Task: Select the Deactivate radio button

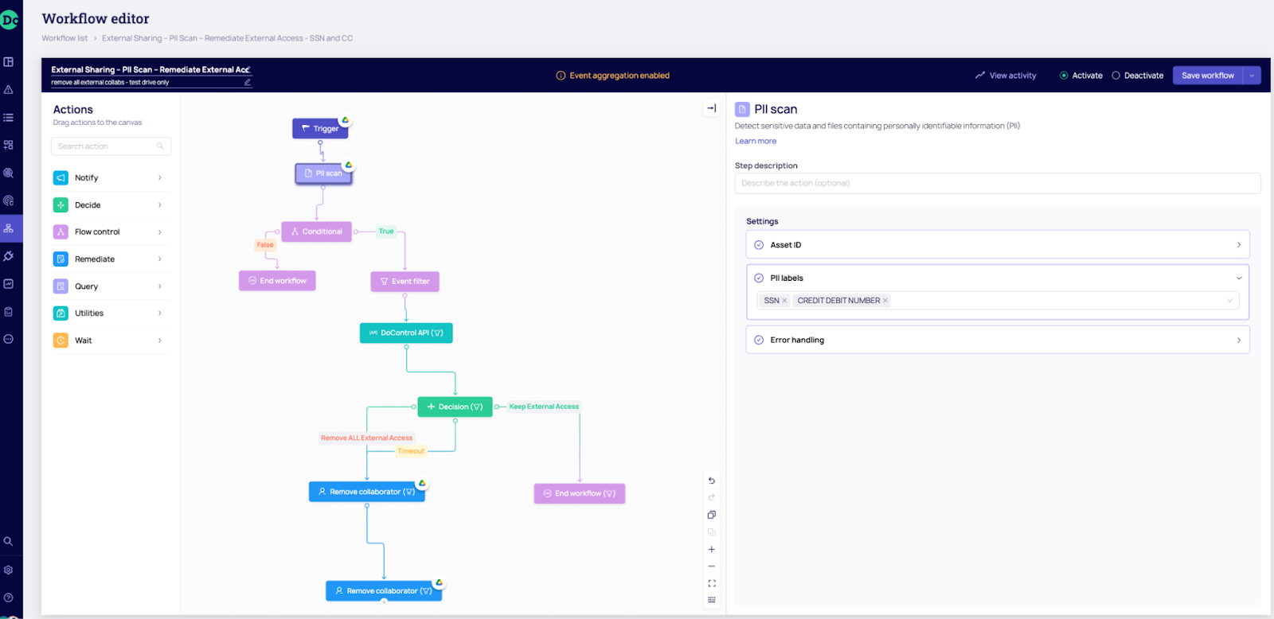Action: coord(1116,76)
